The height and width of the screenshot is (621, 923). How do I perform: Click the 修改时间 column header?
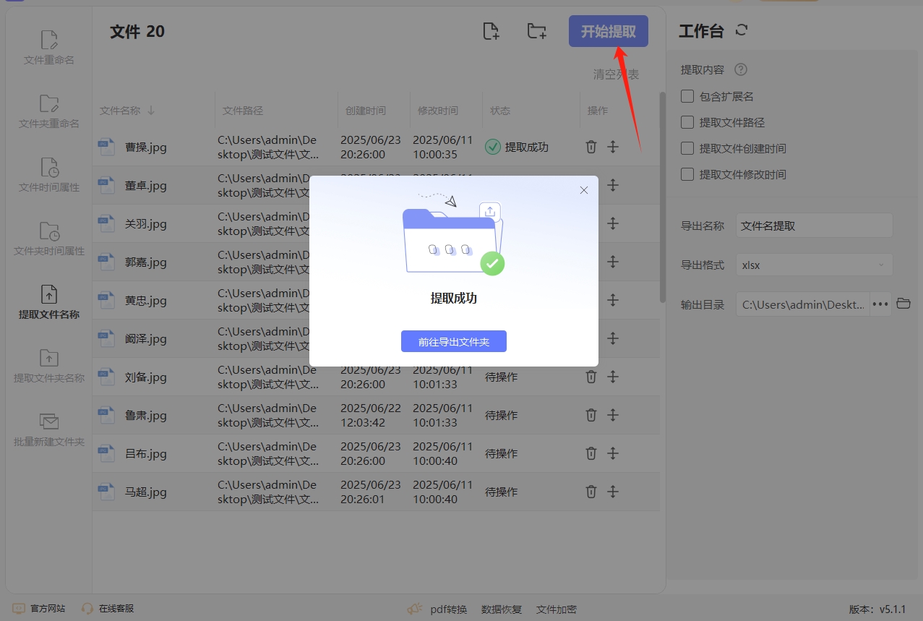click(438, 111)
